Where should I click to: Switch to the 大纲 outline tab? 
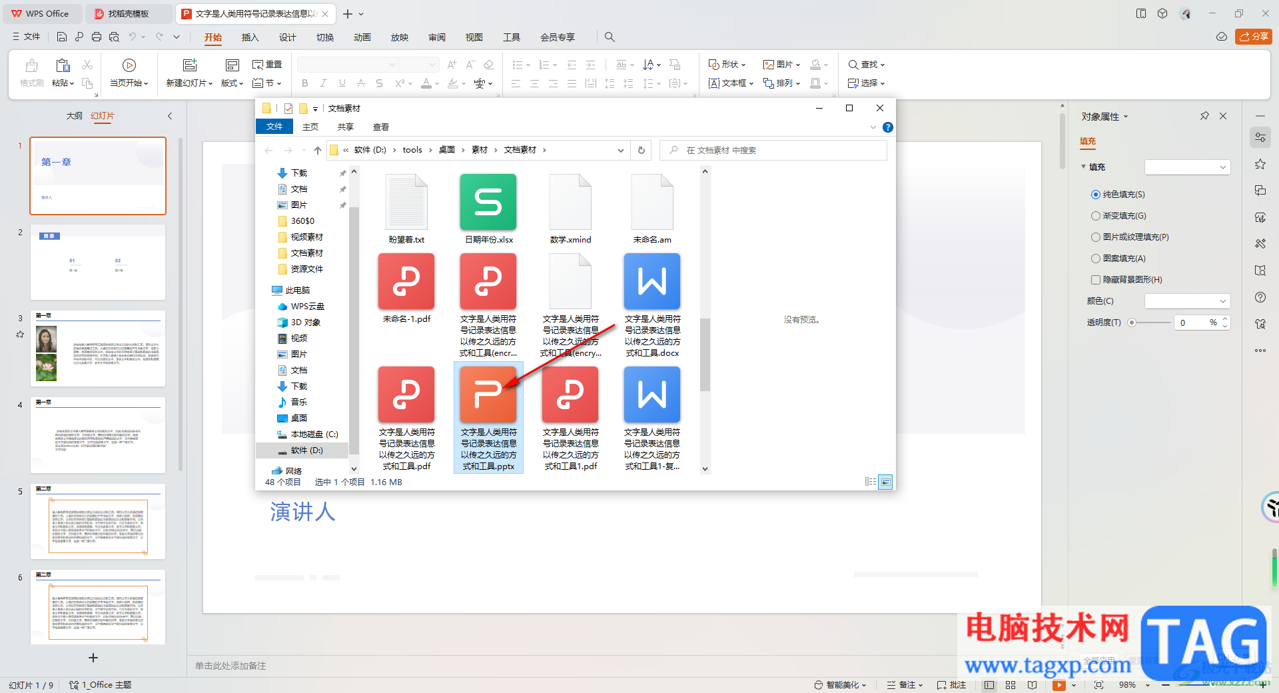(74, 116)
